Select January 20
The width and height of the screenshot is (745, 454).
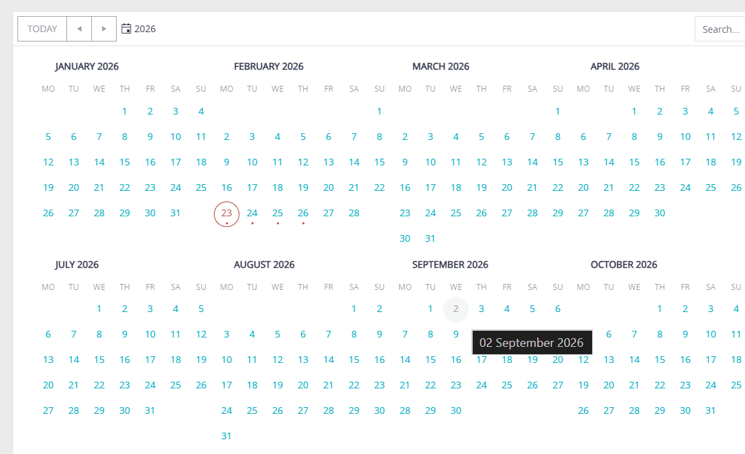coord(74,188)
